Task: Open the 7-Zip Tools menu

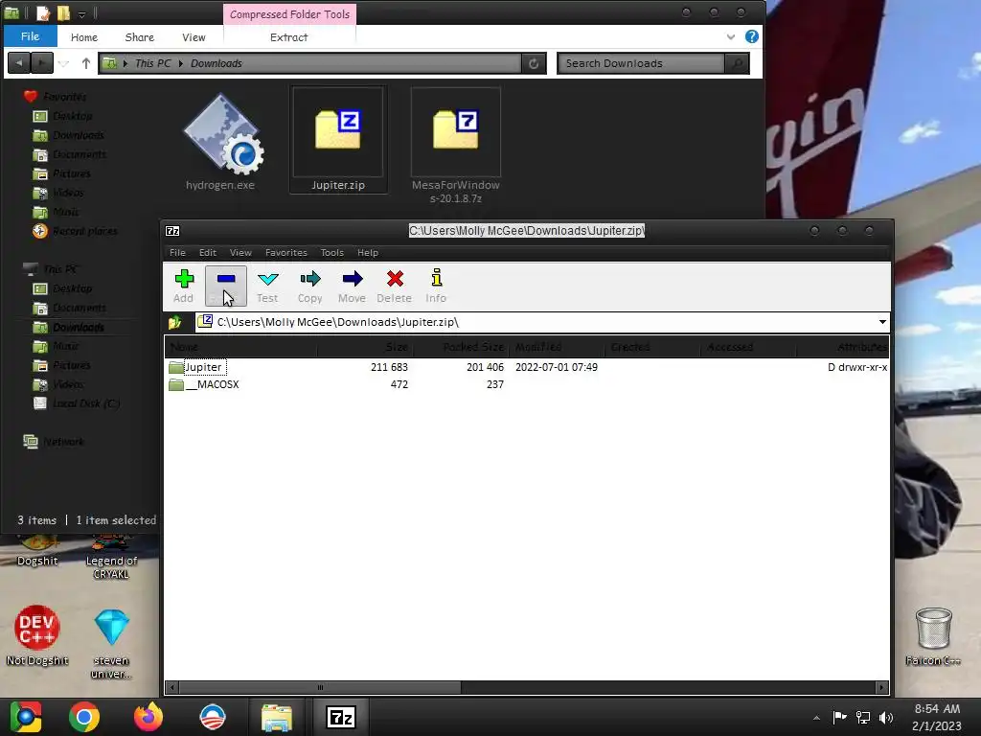Action: pyautogui.click(x=332, y=253)
